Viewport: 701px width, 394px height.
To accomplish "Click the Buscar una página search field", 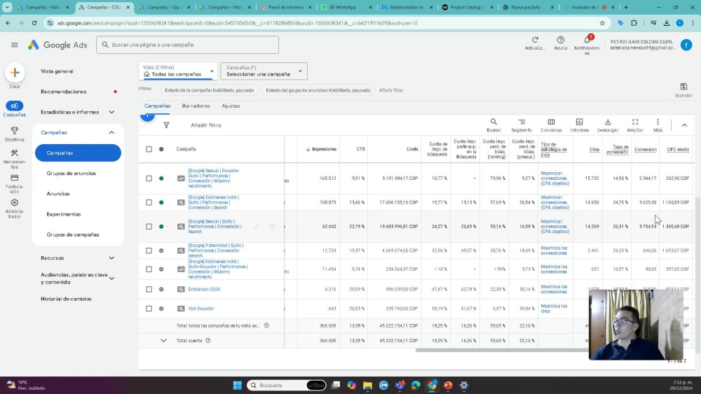I will [x=187, y=45].
